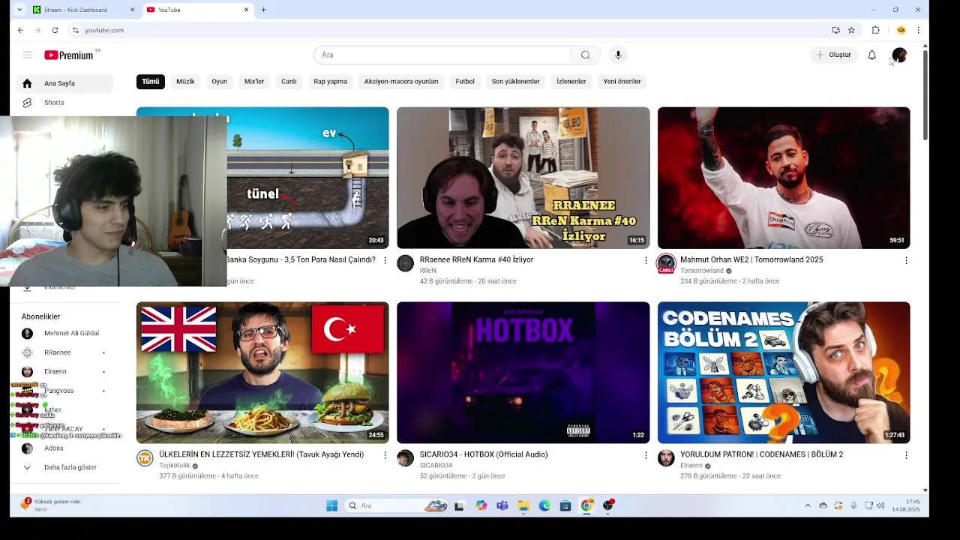
Task: Select the Rap yapma filter chip
Action: click(x=330, y=81)
